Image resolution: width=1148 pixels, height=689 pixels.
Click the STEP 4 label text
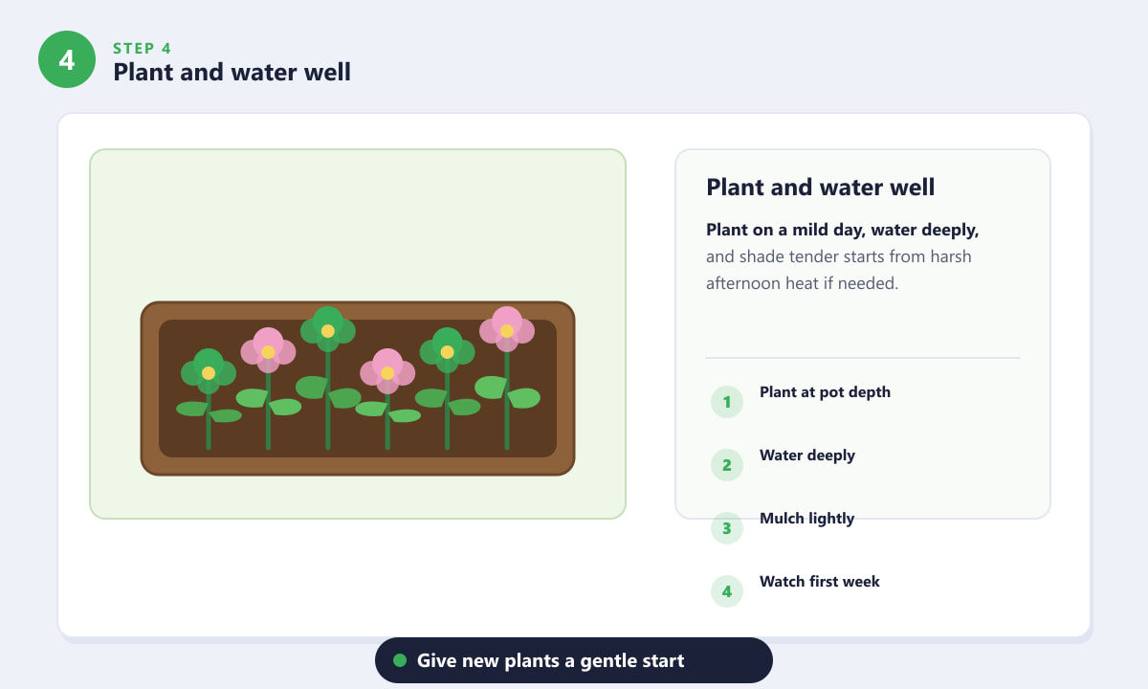coord(143,48)
